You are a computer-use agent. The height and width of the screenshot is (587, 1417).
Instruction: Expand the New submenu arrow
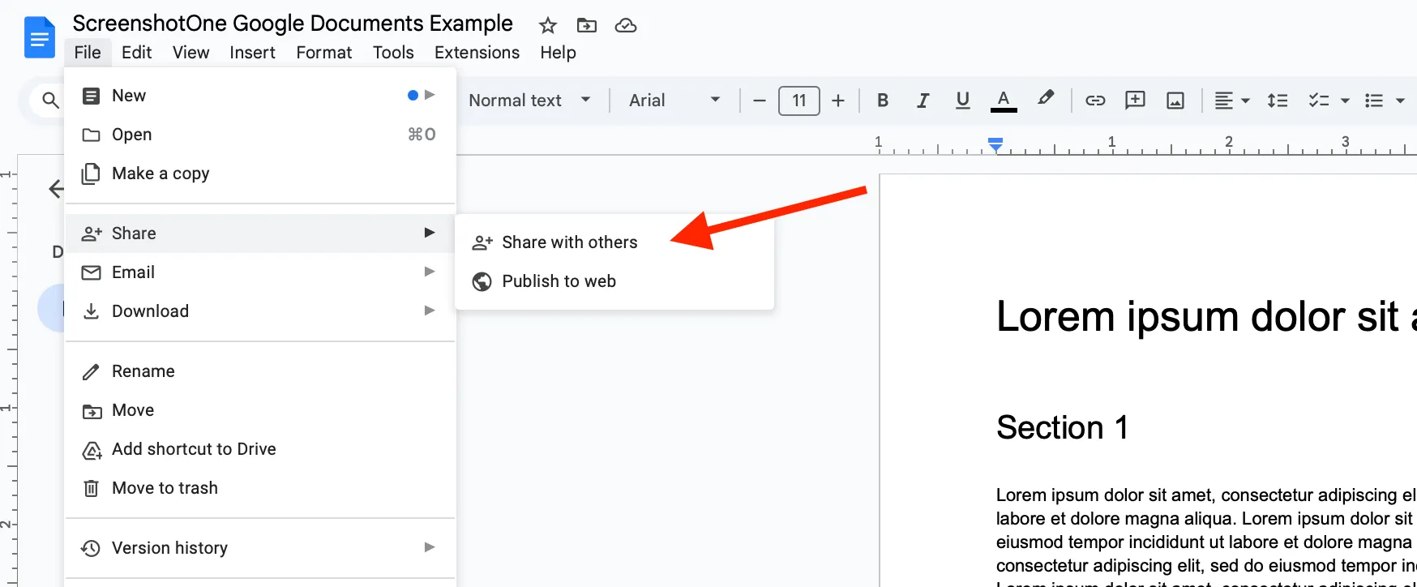point(430,95)
